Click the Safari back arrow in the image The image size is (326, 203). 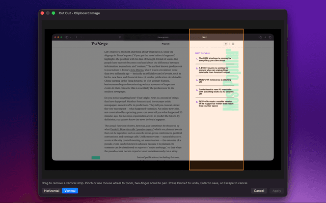tap(77, 37)
